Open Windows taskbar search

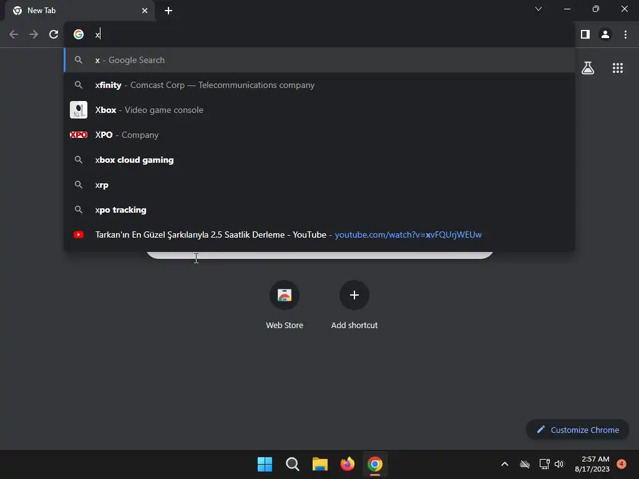tap(292, 464)
